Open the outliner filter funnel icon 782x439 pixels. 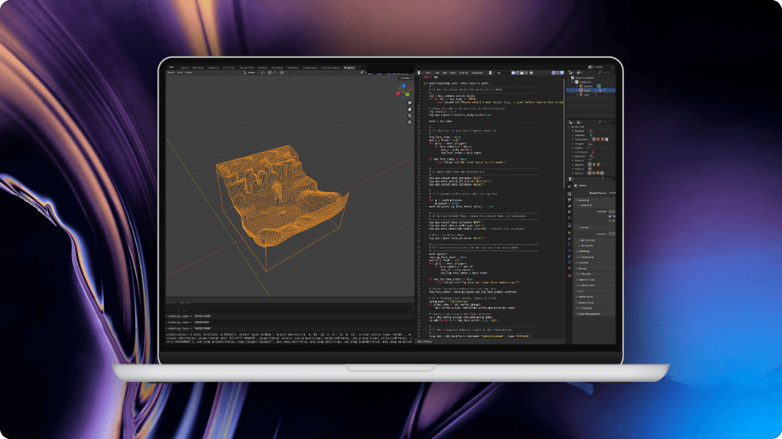tap(577, 72)
